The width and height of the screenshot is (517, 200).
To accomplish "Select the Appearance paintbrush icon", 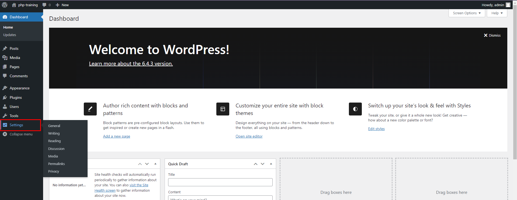I will (5, 88).
